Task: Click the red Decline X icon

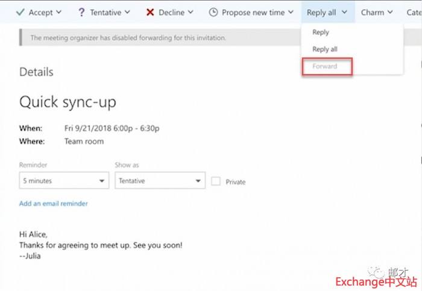Action: click(x=150, y=12)
